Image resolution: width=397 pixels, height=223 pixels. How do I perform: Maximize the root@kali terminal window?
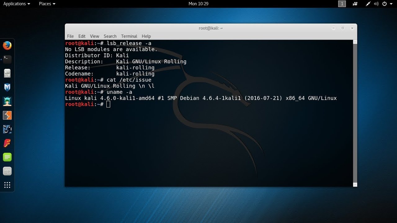(343, 28)
